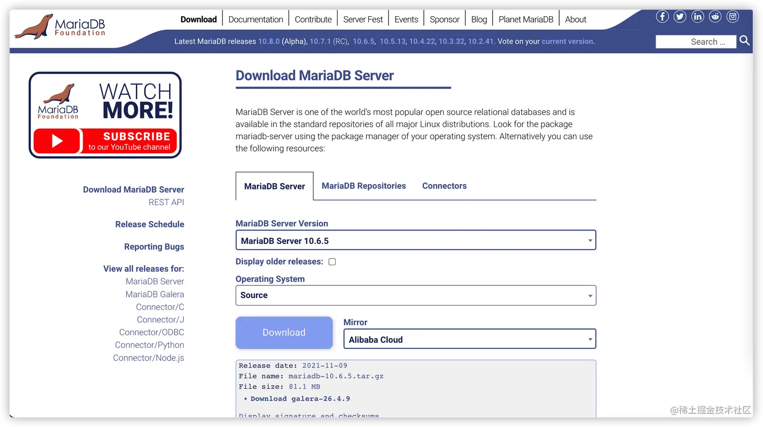The height and width of the screenshot is (427, 763).
Task: Switch to Connectors tab
Action: (x=445, y=186)
